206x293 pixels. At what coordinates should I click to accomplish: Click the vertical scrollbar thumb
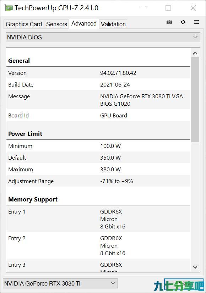(195, 100)
